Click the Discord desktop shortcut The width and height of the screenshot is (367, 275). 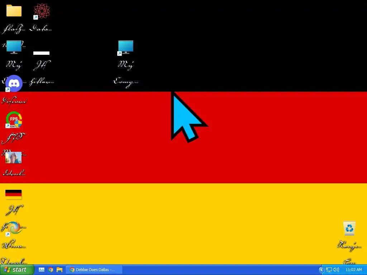14,83
